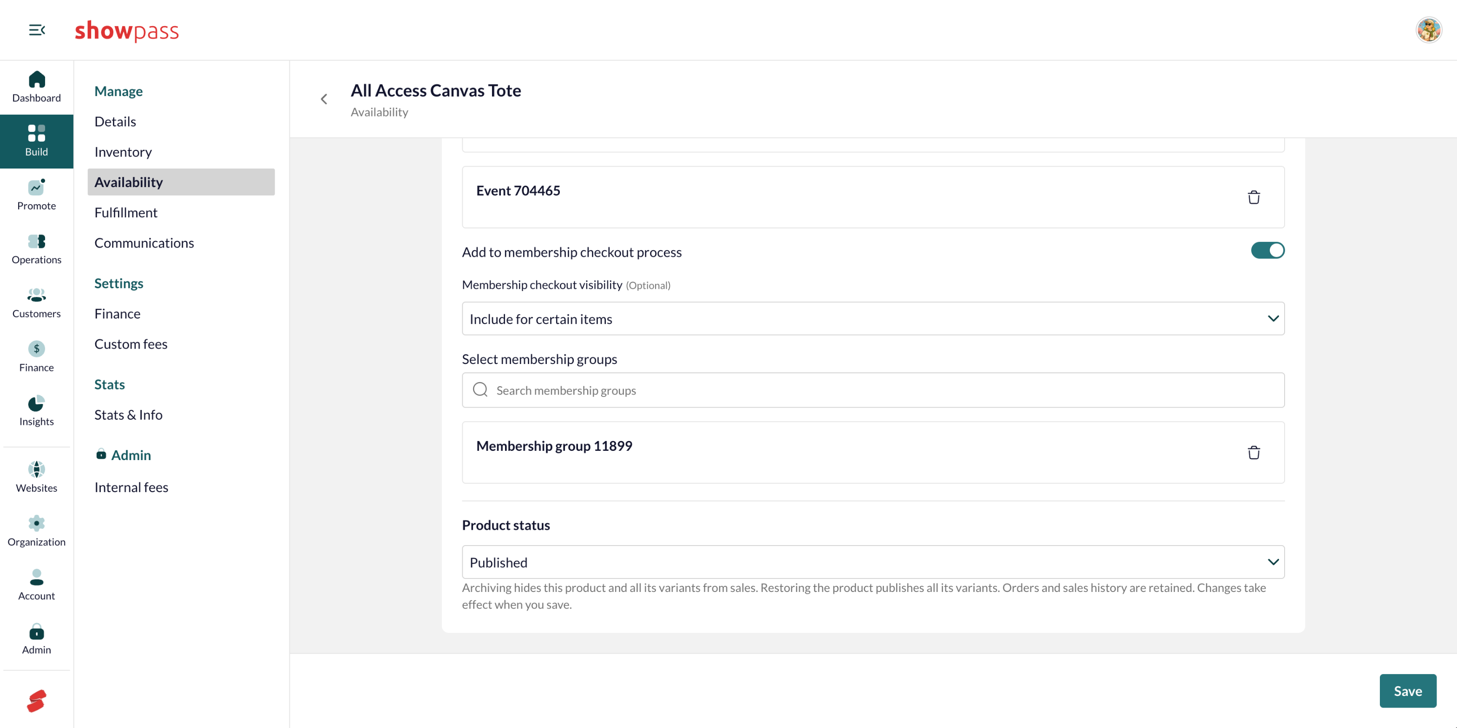The image size is (1457, 728).
Task: Collapse the sidebar menu icon
Action: pyautogui.click(x=37, y=30)
